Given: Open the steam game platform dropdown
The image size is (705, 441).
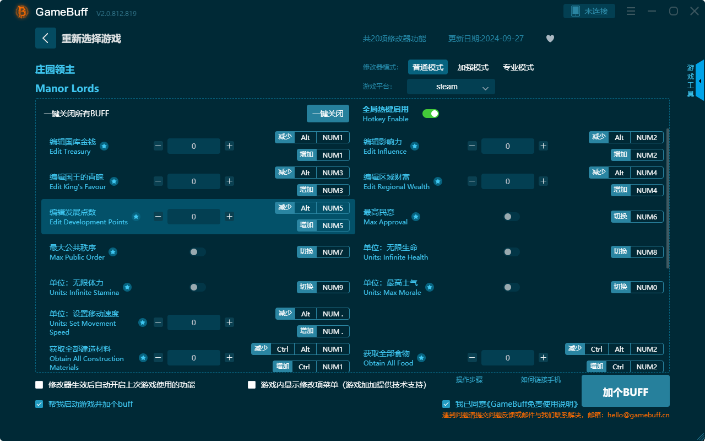Looking at the screenshot, I should (x=451, y=87).
